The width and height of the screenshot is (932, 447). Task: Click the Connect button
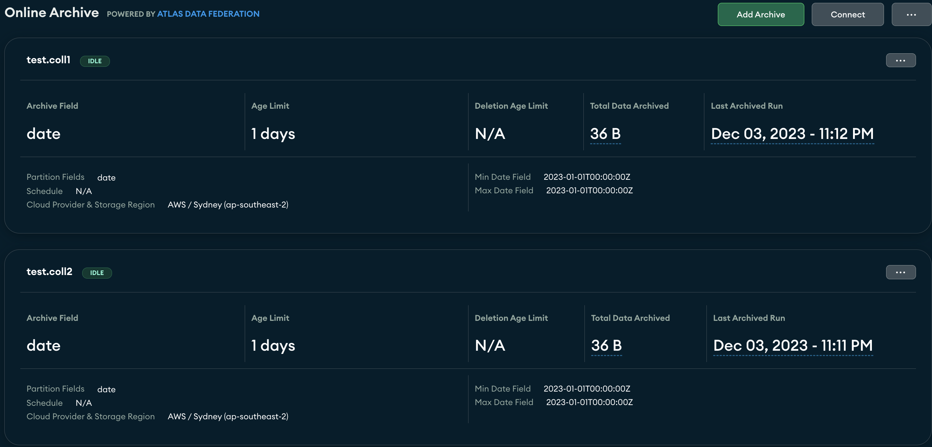tap(847, 15)
